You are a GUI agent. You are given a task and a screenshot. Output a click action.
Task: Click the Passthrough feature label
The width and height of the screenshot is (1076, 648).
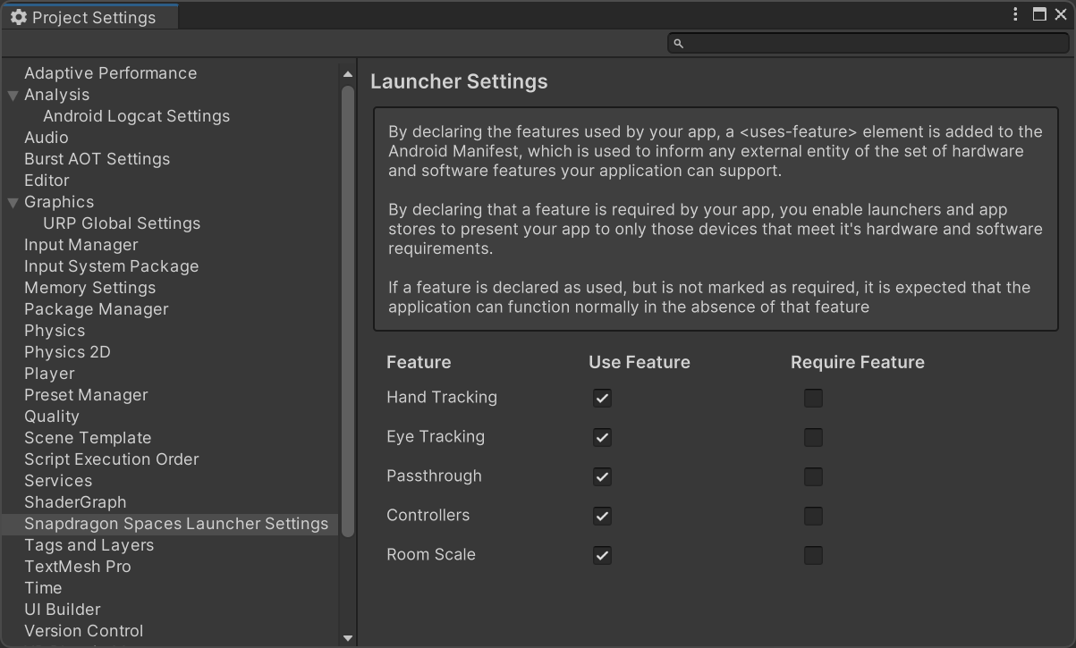click(x=434, y=475)
